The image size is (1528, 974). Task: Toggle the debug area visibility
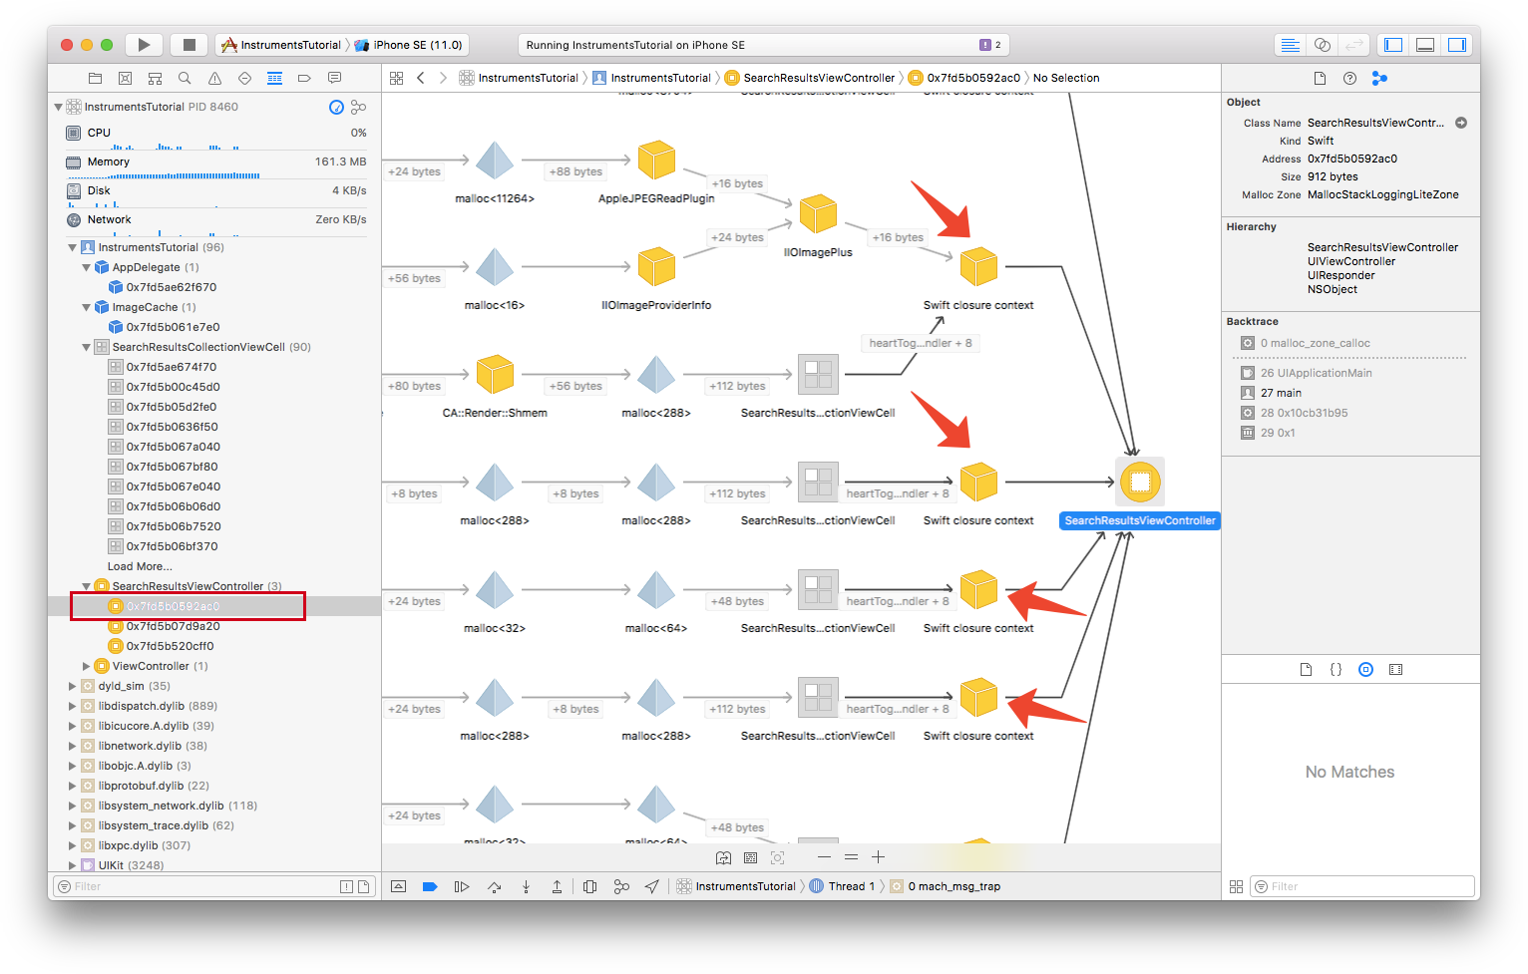pyautogui.click(x=1425, y=45)
